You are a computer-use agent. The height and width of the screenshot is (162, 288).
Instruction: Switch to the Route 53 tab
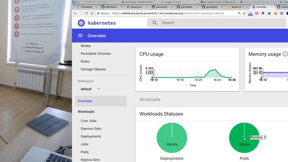click(x=237, y=7)
